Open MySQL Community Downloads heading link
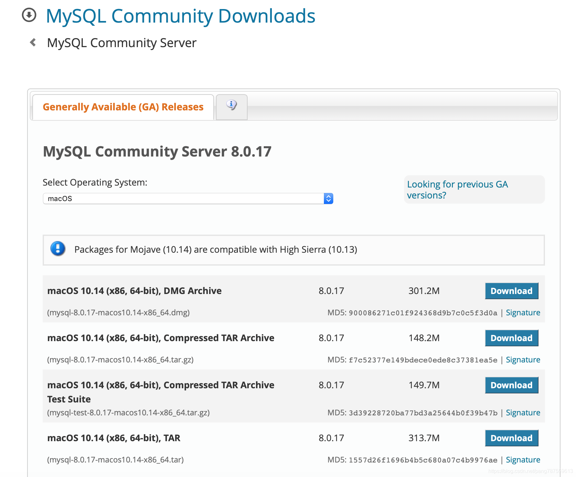 click(180, 16)
